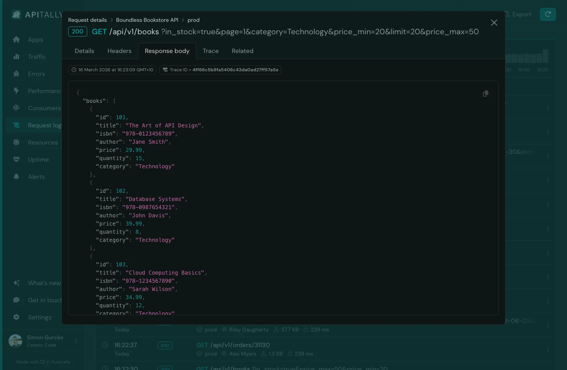Select the Uptime heart icon
Viewport: 567px width, 370px height.
coord(16,159)
